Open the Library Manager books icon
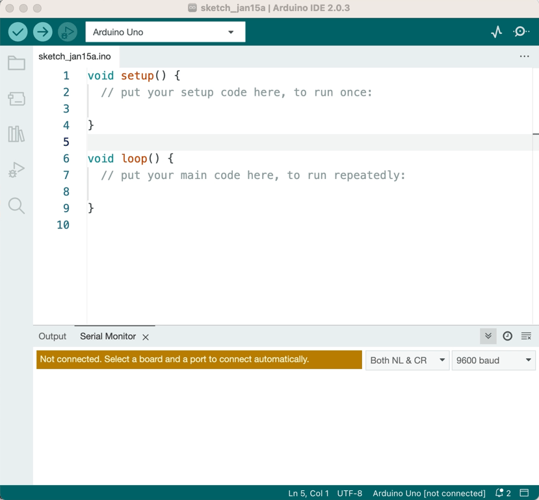The width and height of the screenshot is (539, 500). (x=16, y=134)
